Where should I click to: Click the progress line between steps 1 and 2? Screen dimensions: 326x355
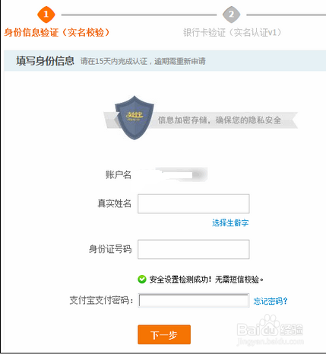point(139,14)
